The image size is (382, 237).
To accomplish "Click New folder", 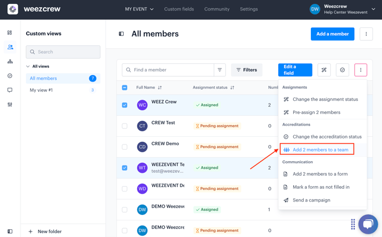I will (50, 231).
